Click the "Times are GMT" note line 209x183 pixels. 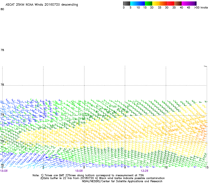88,175
